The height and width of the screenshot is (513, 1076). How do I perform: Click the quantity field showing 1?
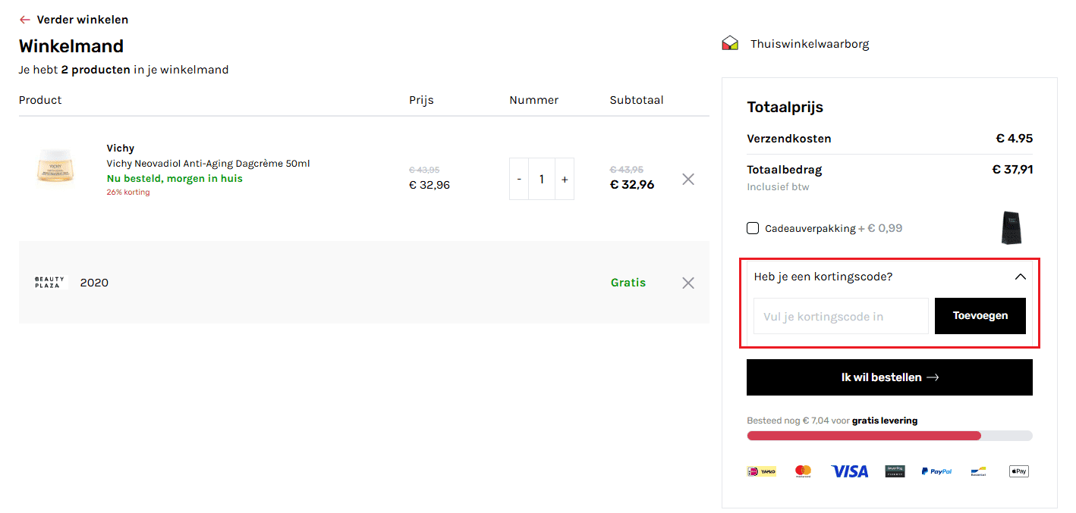click(542, 179)
